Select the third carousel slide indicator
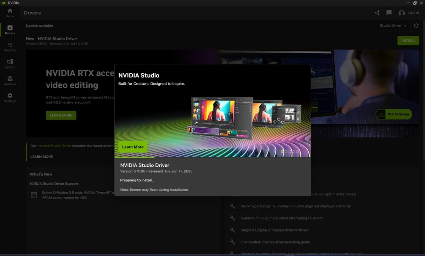This screenshot has width=425, height=256. point(290,151)
